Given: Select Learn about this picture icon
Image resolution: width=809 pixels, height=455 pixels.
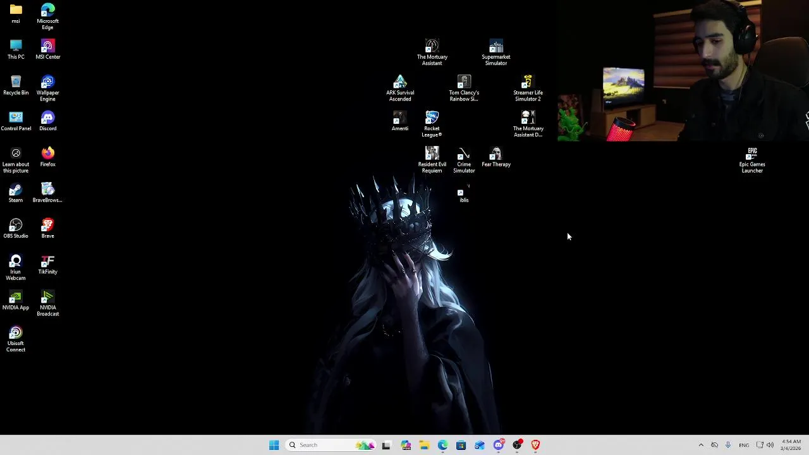Looking at the screenshot, I should (16, 160).
